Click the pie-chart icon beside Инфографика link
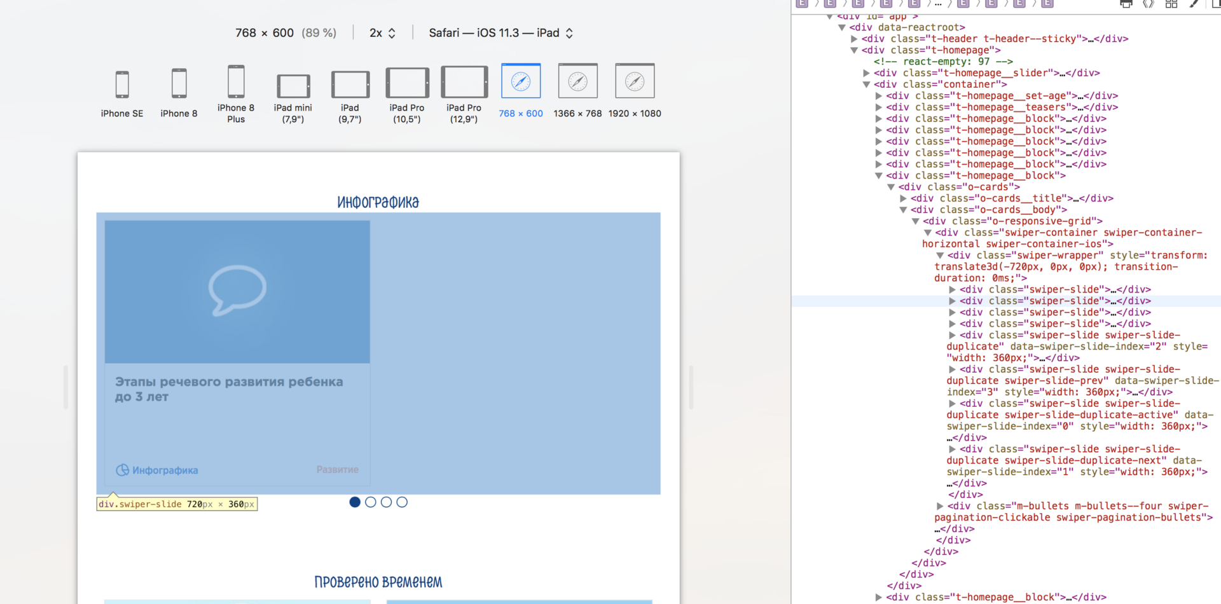The image size is (1221, 604). click(122, 470)
